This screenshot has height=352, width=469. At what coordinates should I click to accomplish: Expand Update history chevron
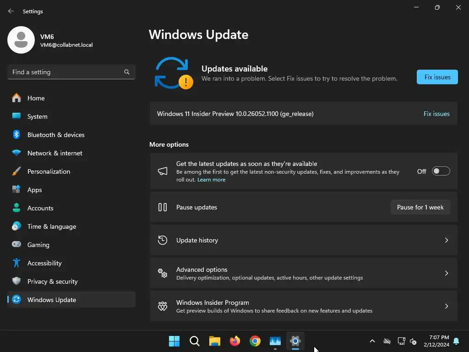coord(446,240)
